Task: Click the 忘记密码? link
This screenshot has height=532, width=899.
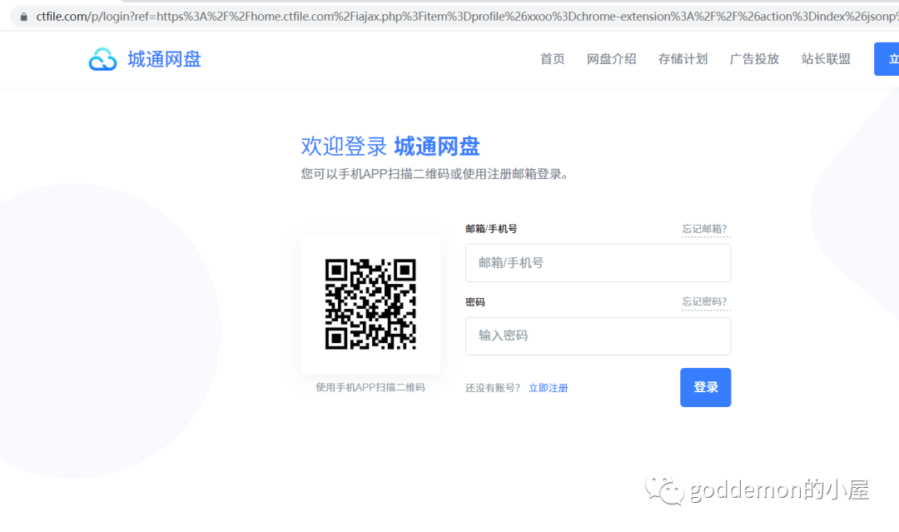Action: 705,301
